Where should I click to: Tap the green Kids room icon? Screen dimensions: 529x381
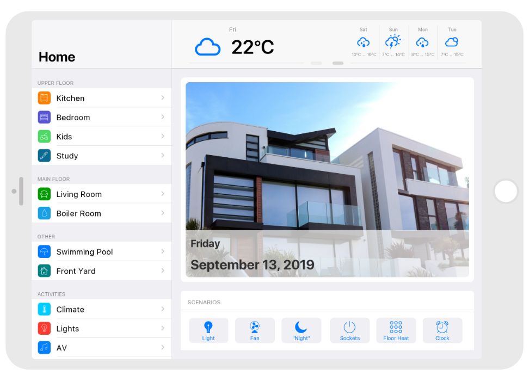(44, 137)
